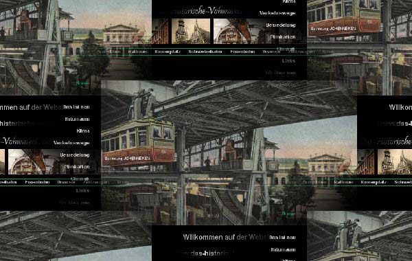Open Flurkarten link in the left side menu
This screenshot has height=261, width=412.
click(77, 167)
